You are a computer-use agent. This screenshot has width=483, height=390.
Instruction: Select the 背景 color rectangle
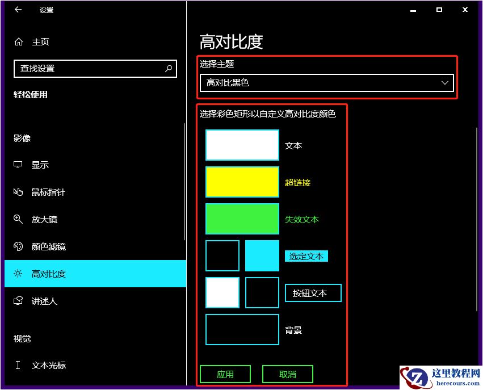(x=242, y=329)
